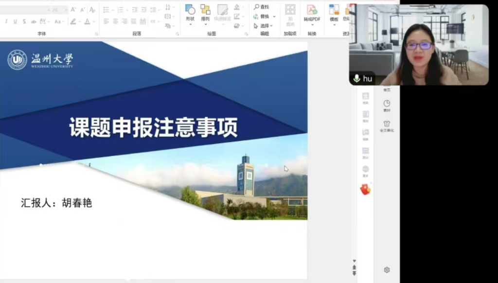
Task: Click the 素材 materials sidebar icon
Action: pyautogui.click(x=387, y=104)
